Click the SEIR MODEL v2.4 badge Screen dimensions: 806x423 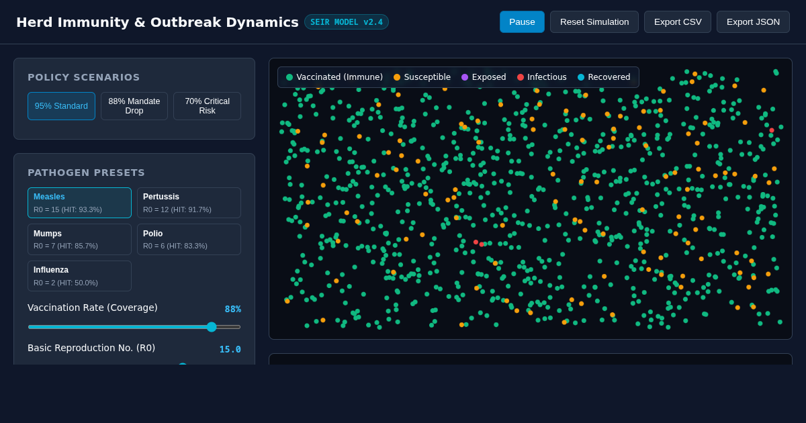click(347, 22)
